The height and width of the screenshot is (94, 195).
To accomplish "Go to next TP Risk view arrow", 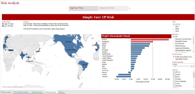I will [x=130, y=8].
